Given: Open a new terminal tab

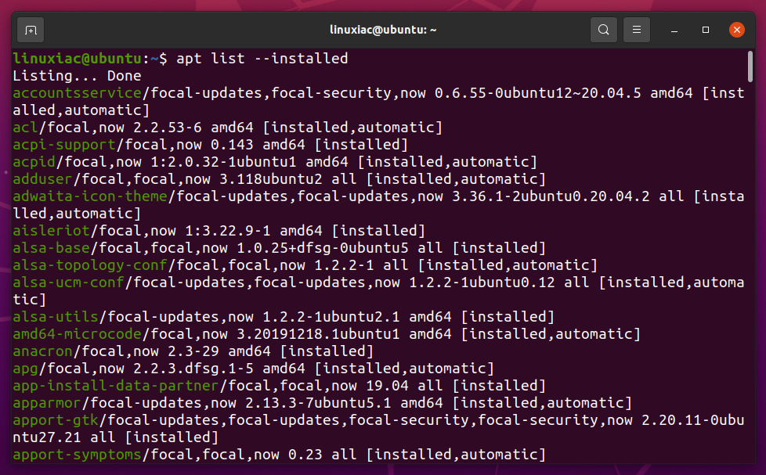Looking at the screenshot, I should pos(30,29).
